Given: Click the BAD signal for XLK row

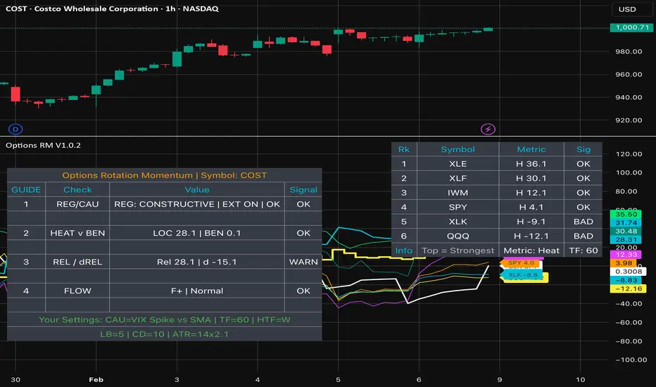Looking at the screenshot, I should pyautogui.click(x=584, y=222).
